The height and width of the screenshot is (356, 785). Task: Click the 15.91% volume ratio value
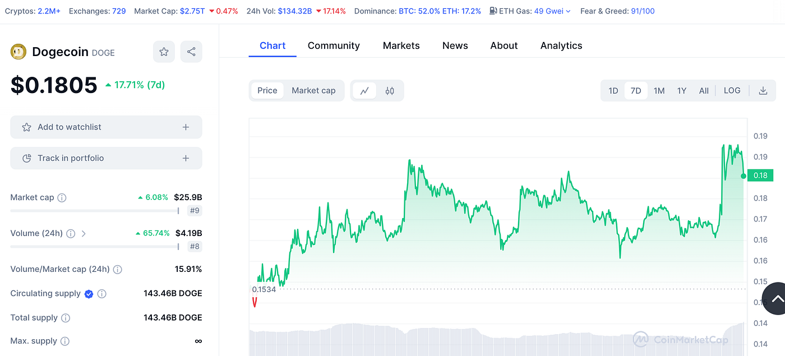188,269
